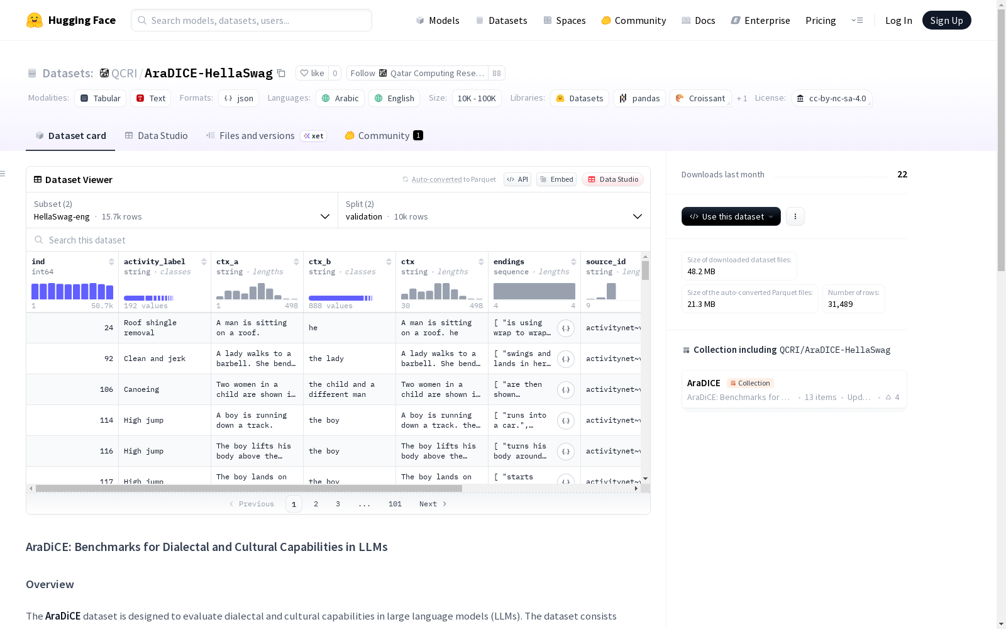Sort the activity_label column
Screen dimensions: 1006x629
204,262
